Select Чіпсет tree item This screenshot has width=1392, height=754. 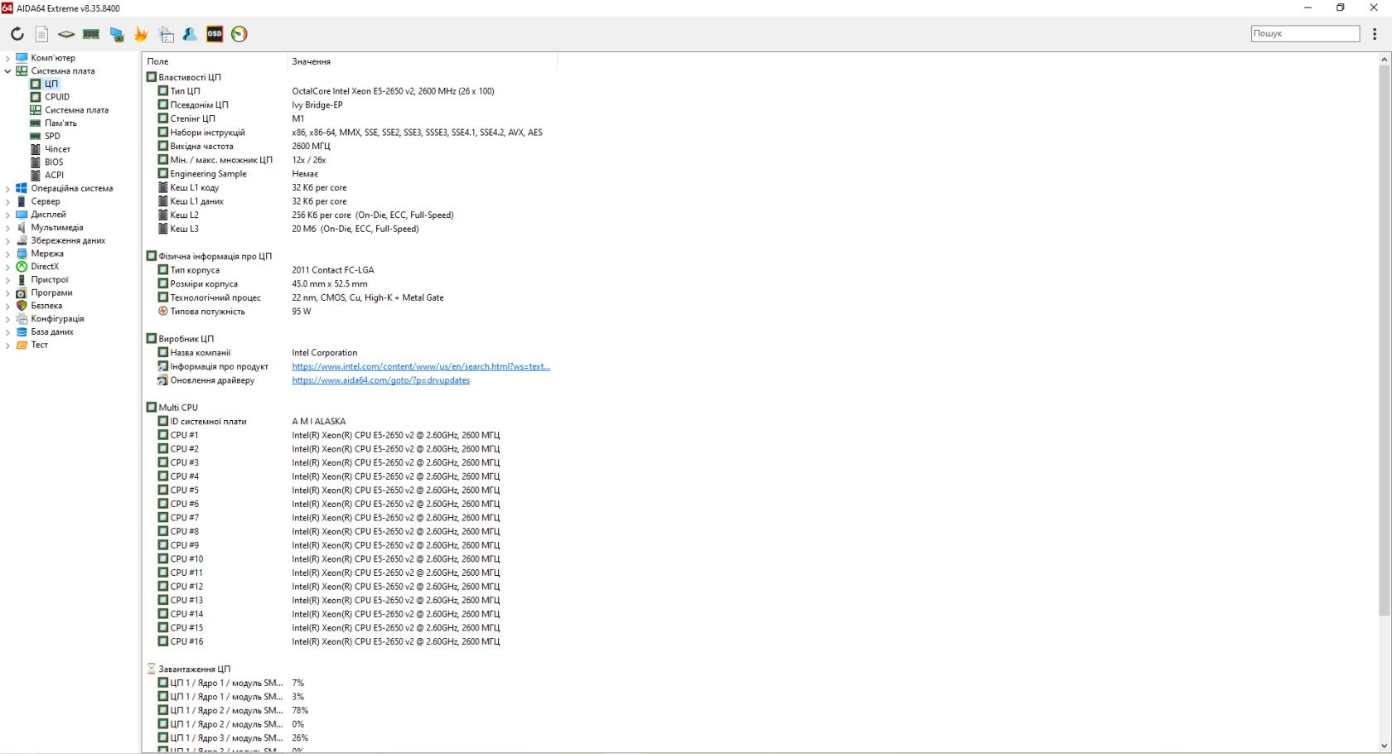pos(57,149)
